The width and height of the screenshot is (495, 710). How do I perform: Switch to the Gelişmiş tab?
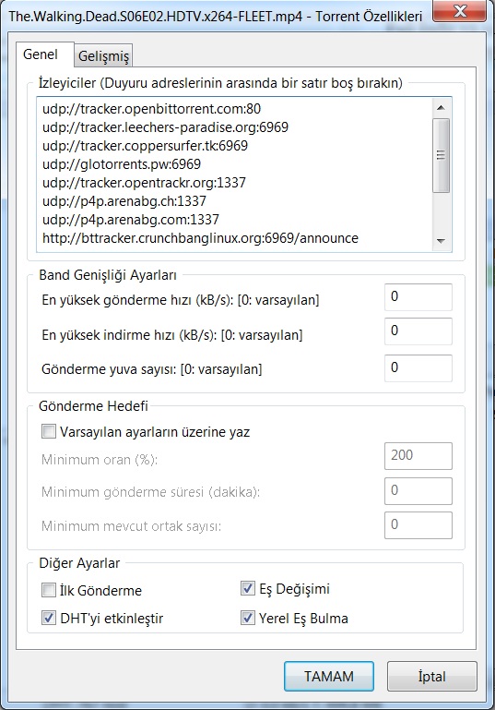tap(103, 55)
